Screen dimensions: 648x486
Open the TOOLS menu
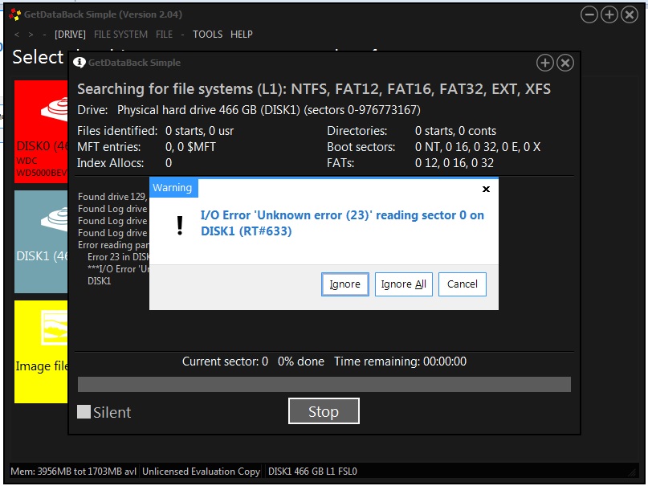[x=207, y=35]
